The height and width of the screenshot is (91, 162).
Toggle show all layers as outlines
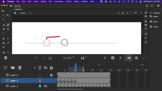tap(40, 68)
